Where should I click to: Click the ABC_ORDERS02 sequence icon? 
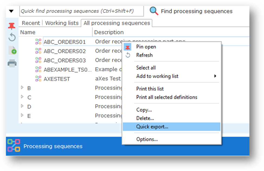tap(38, 51)
